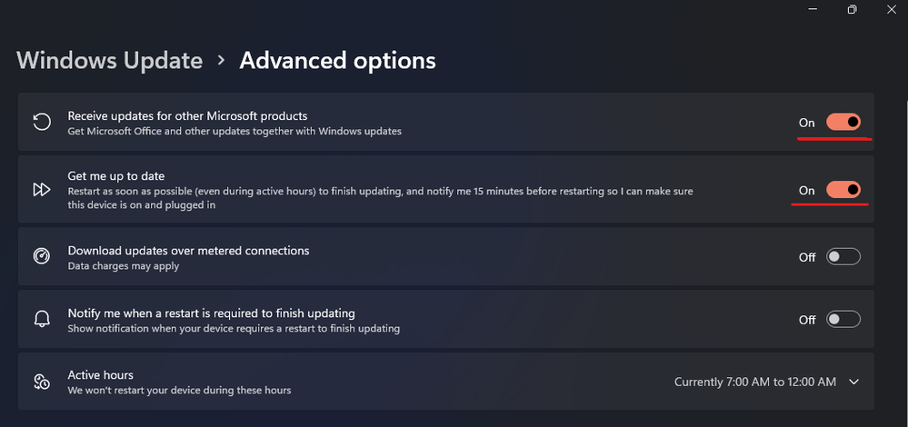The height and width of the screenshot is (427, 908).
Task: Disable the Get me up to date toggle
Action: click(843, 190)
